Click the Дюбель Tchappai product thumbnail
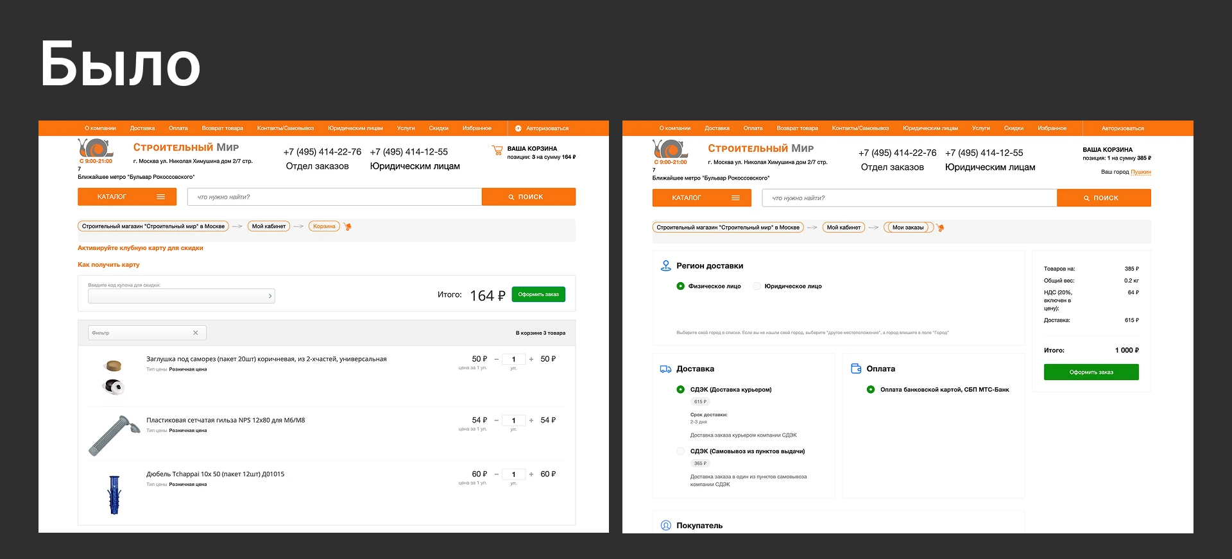Image resolution: width=1232 pixels, height=559 pixels. click(x=114, y=494)
